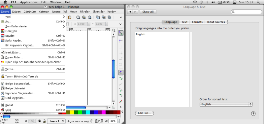Click the volume icon in menu bar
This screenshot has width=264, height=124.
(213, 2)
